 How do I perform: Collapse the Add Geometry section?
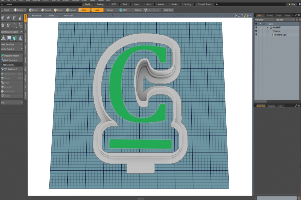coord(12,65)
